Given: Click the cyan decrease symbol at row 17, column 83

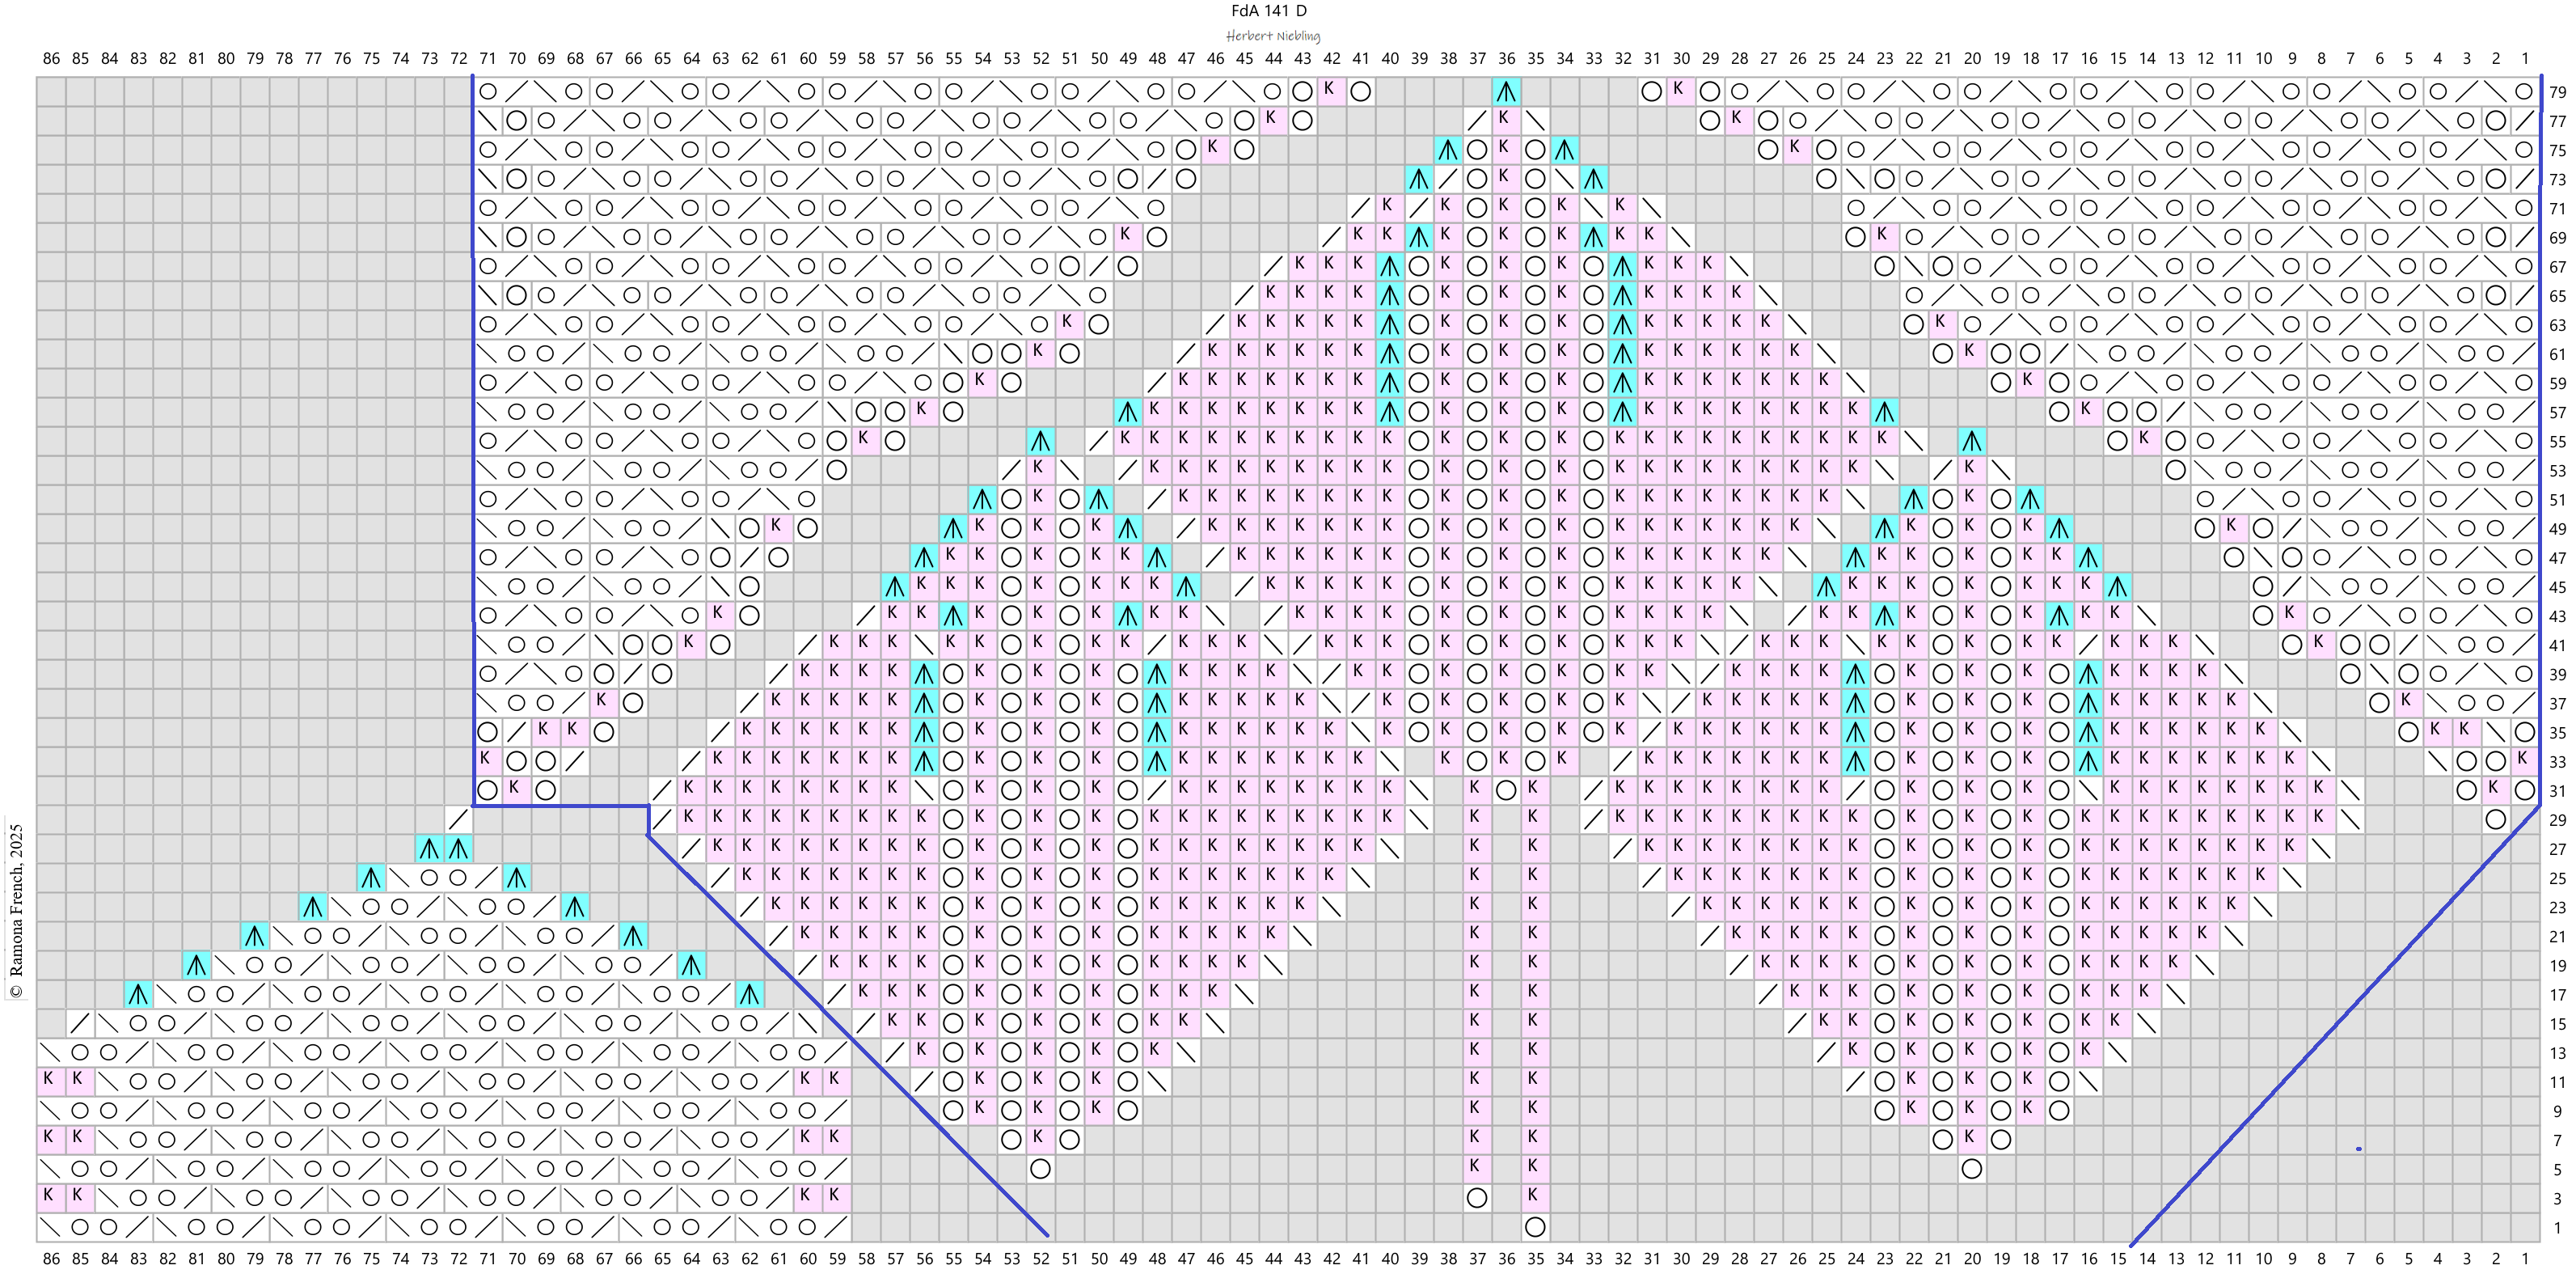Looking at the screenshot, I should 138,995.
